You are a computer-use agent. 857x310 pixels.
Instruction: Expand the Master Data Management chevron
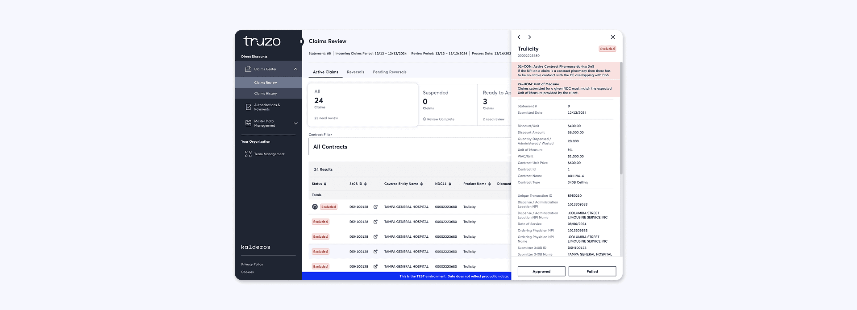pyautogui.click(x=295, y=123)
